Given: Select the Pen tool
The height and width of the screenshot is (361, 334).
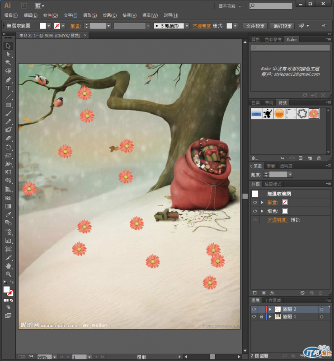Looking at the screenshot, I should pos(8,80).
